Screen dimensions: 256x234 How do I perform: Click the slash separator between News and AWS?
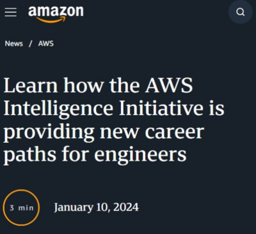point(31,43)
